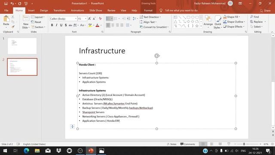
Task: Open Mail app from taskbar
Action: [48, 151]
